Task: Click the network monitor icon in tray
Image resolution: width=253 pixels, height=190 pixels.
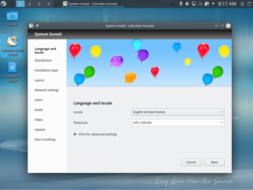Action: pyautogui.click(x=194, y=4)
